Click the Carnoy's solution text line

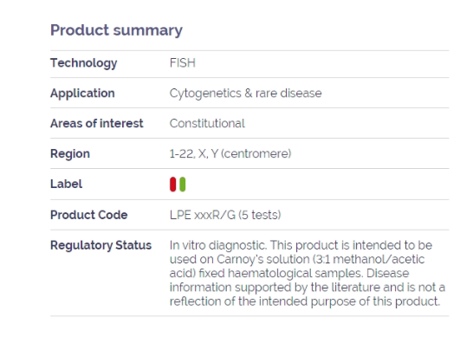click(x=297, y=259)
